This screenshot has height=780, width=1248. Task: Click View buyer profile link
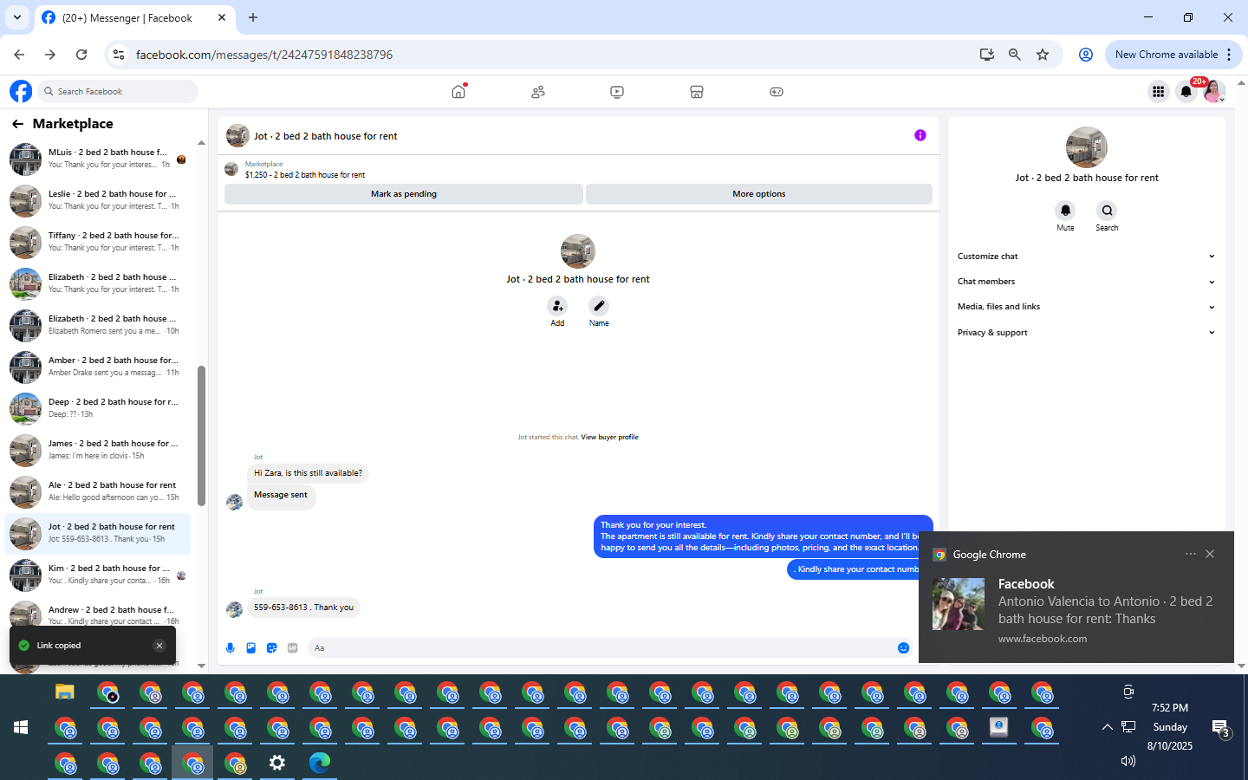609,437
